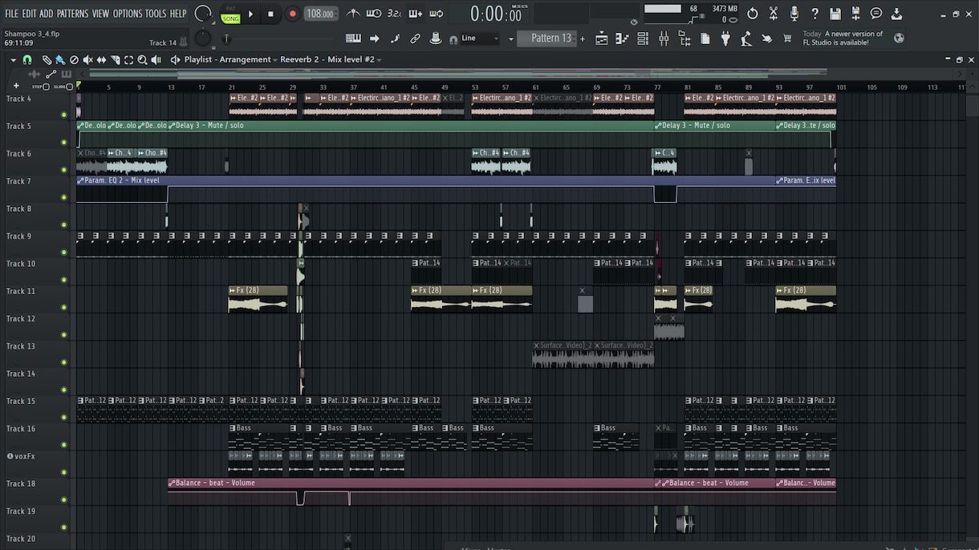Mute Track 9 with its green dot
Image resolution: width=979 pixels, height=550 pixels.
pyautogui.click(x=64, y=252)
